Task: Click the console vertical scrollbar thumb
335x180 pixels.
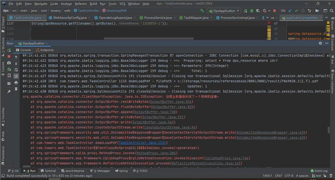Action: 329,130
